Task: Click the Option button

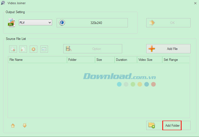Action: coord(93,49)
